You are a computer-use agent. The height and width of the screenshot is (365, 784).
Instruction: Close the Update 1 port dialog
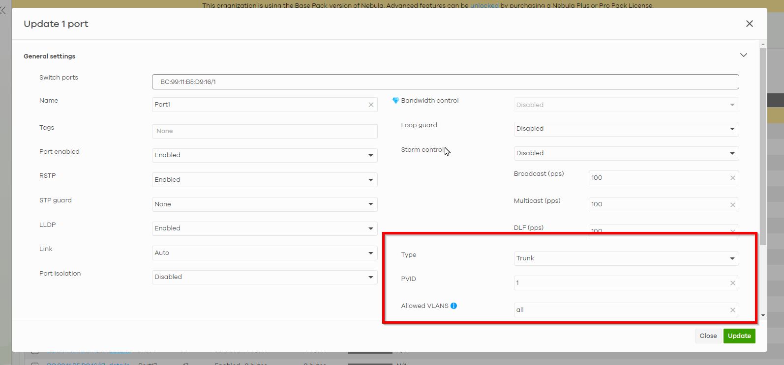coord(749,24)
